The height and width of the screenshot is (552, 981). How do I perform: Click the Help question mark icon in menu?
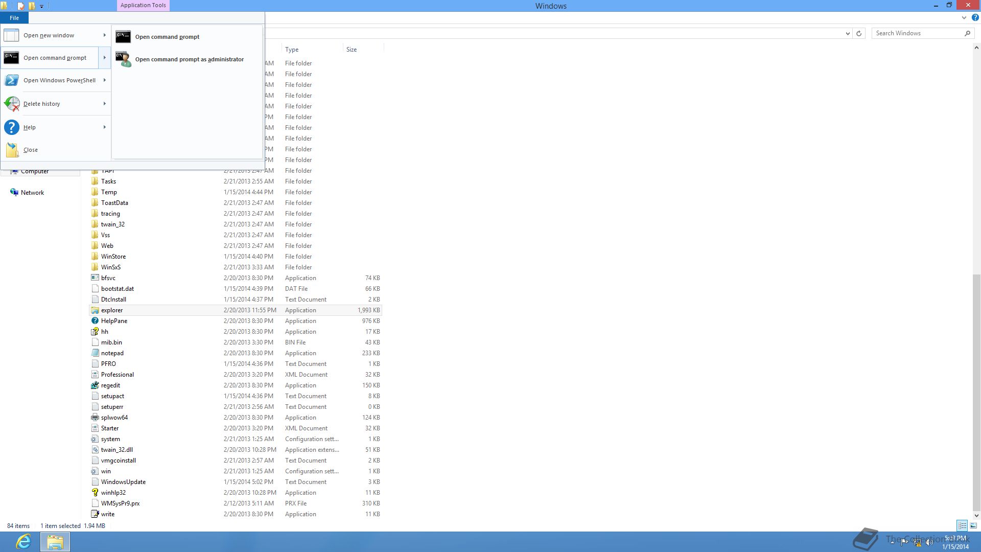(11, 127)
